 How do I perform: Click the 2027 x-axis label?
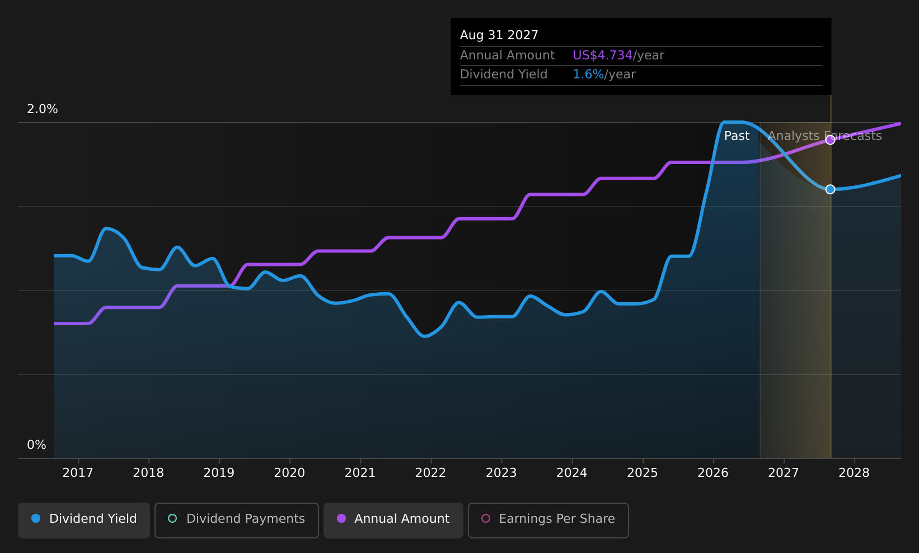click(784, 473)
